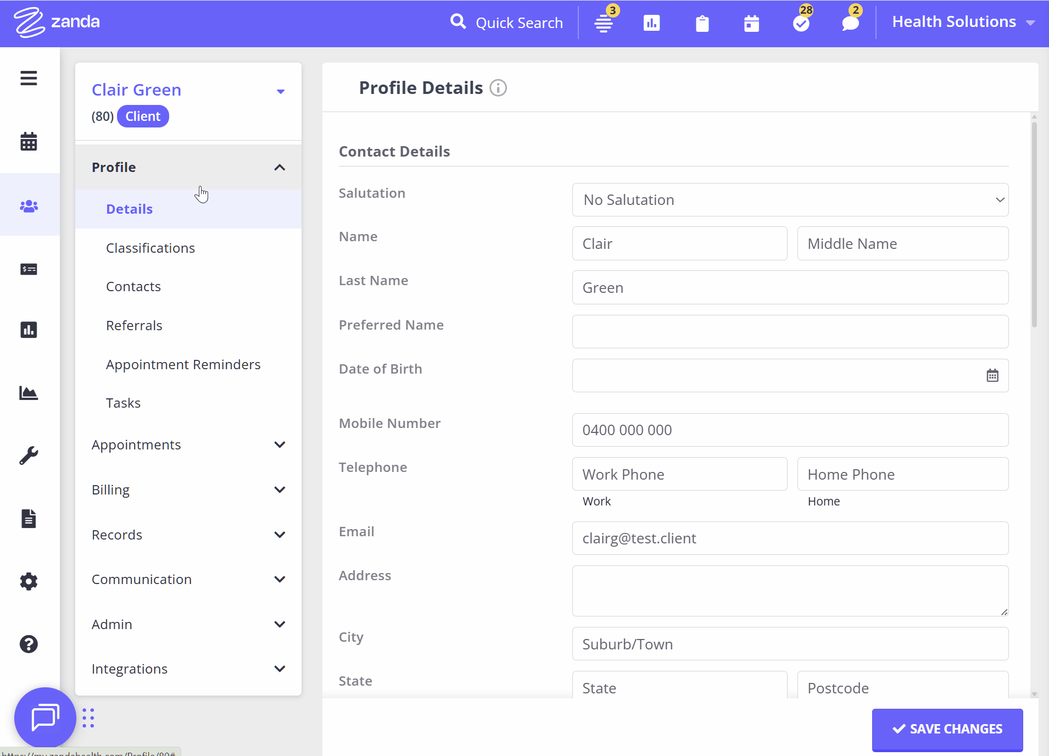1049x756 pixels.
Task: Open the calendar icon in left sidebar
Action: 29,141
